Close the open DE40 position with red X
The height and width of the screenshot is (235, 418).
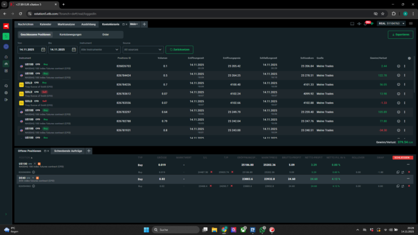coord(409,186)
